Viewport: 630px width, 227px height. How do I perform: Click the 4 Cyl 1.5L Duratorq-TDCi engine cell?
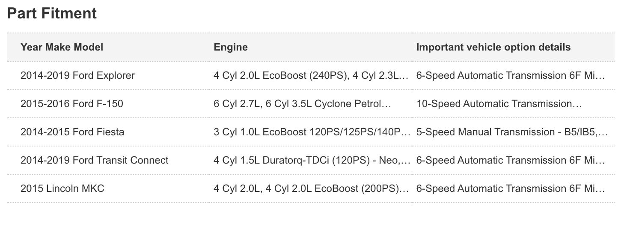click(x=312, y=161)
